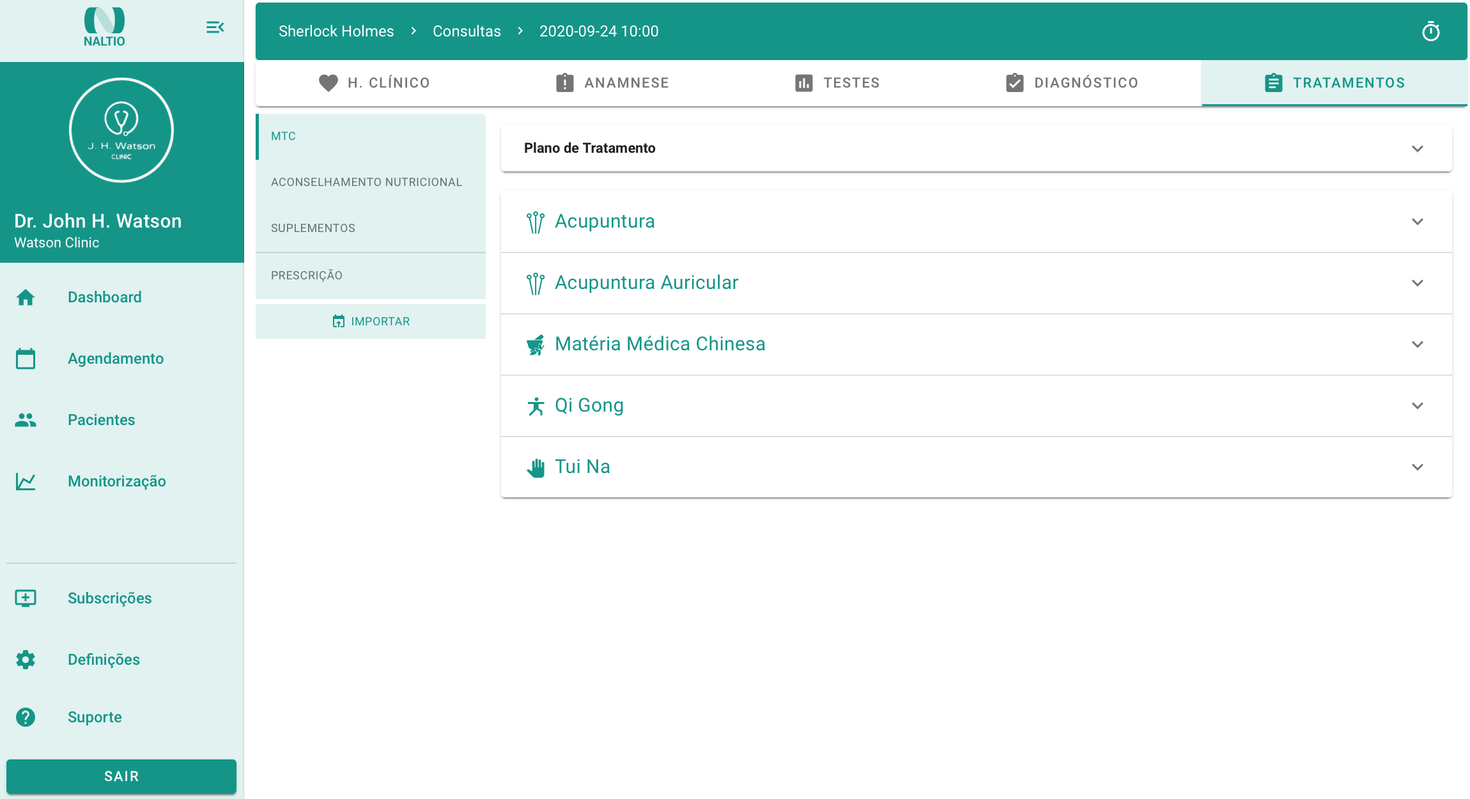The width and height of the screenshot is (1470, 799).
Task: Click the Subscrições plus-screen icon
Action: [x=26, y=598]
